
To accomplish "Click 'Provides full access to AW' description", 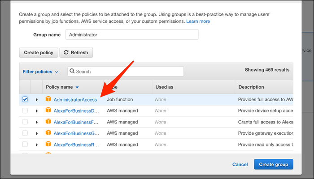I will pyautogui.click(x=266, y=99).
